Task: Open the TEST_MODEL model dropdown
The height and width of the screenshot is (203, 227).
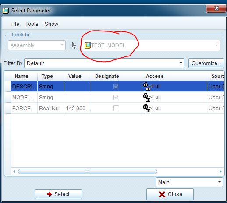Action: pos(151,45)
